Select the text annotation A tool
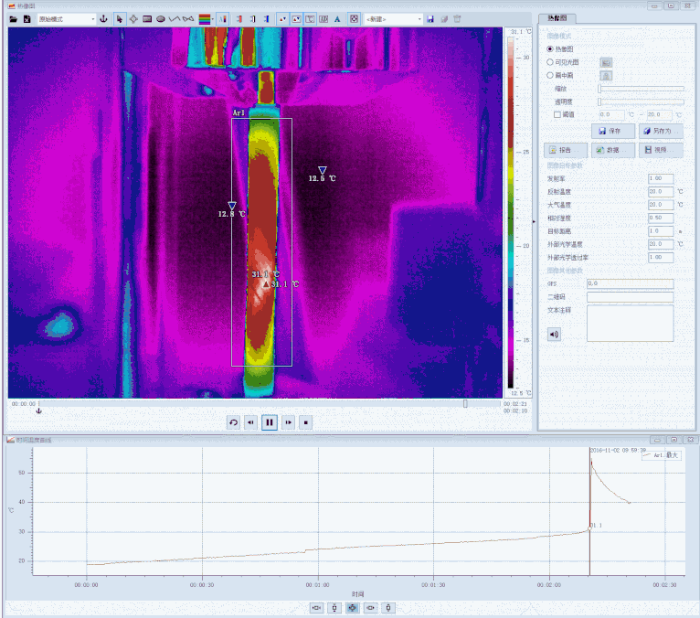 point(337,19)
